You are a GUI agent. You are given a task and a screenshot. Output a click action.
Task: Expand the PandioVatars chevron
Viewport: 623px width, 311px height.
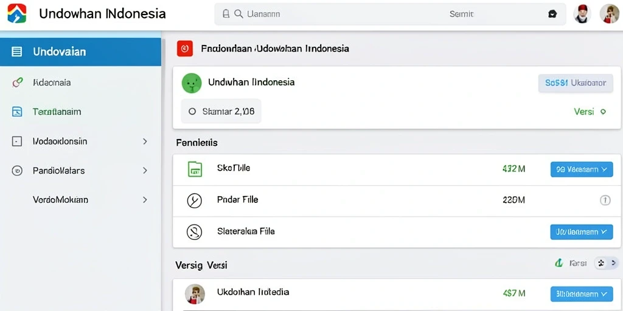point(145,171)
